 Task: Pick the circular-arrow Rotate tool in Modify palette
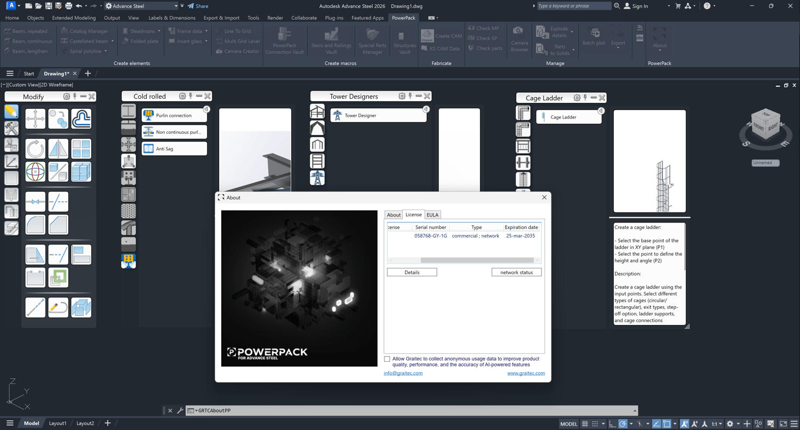35,149
